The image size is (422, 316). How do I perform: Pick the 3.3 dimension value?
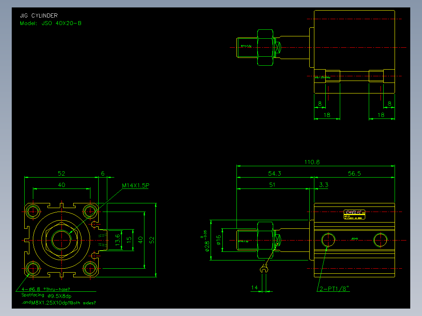pos(323,185)
